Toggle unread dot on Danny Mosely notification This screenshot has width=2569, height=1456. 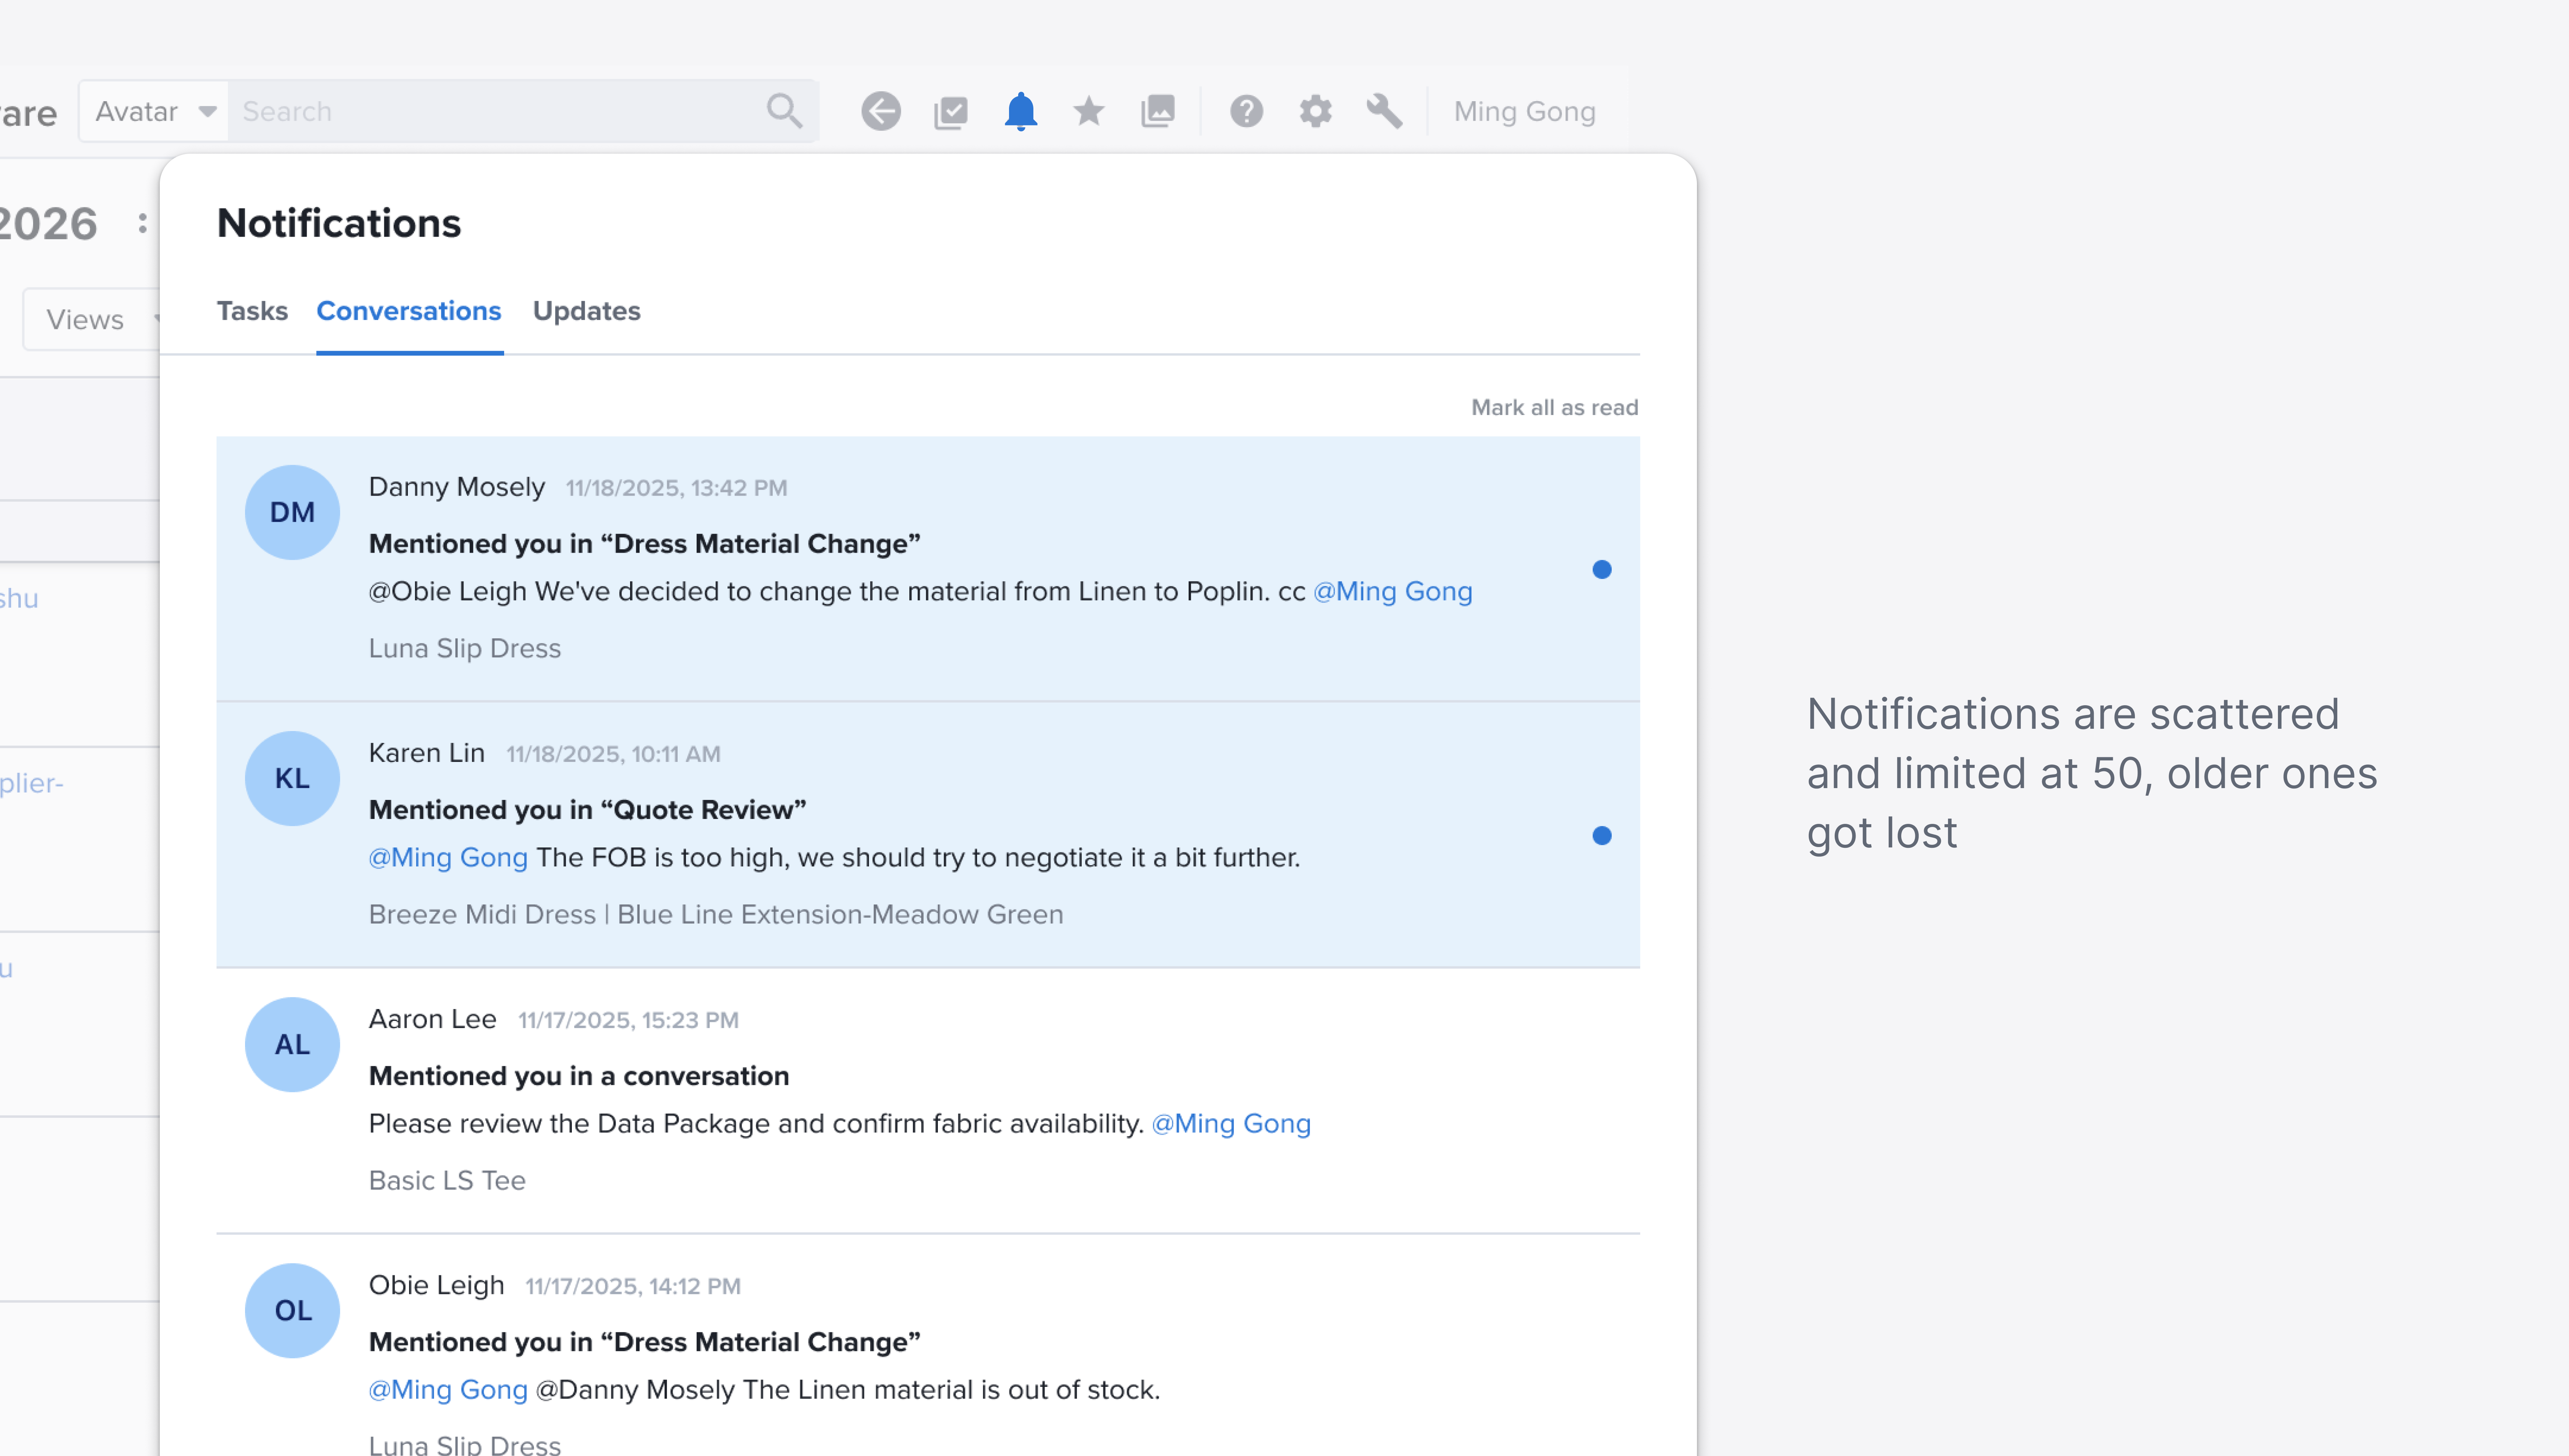[x=1601, y=569]
